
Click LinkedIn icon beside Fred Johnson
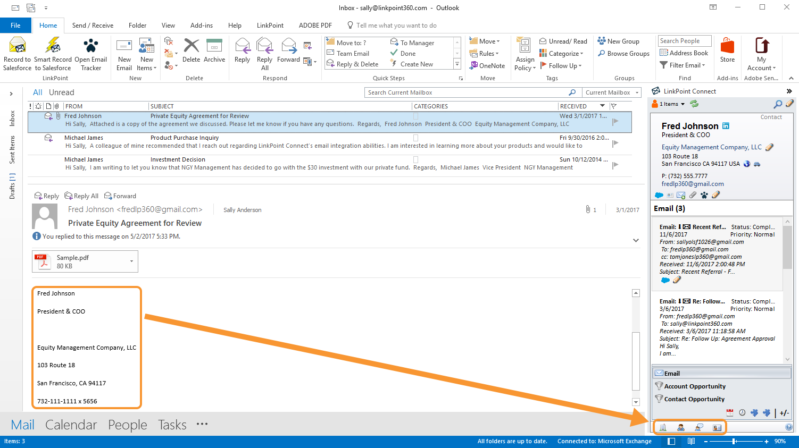click(726, 126)
